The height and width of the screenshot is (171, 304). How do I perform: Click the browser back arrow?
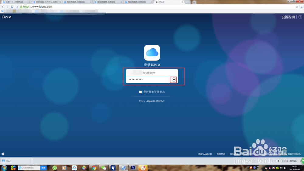point(3,7)
